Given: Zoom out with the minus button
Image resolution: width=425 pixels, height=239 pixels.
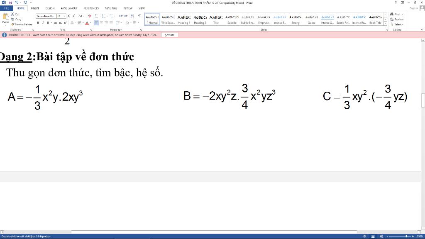Looking at the screenshot, I should tap(388, 236).
